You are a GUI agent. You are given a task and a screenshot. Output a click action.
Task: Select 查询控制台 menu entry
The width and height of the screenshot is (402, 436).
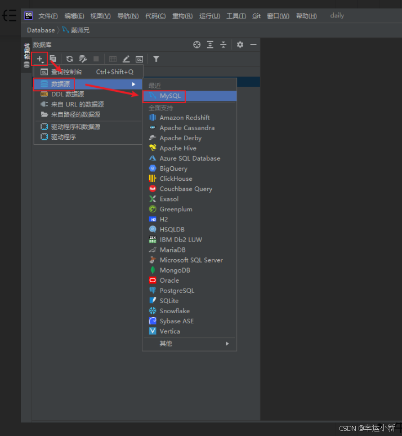click(x=88, y=72)
